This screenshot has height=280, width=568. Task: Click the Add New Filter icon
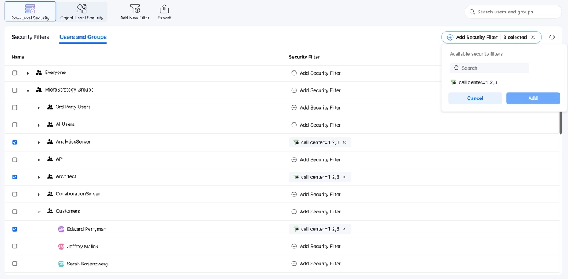[x=135, y=8]
